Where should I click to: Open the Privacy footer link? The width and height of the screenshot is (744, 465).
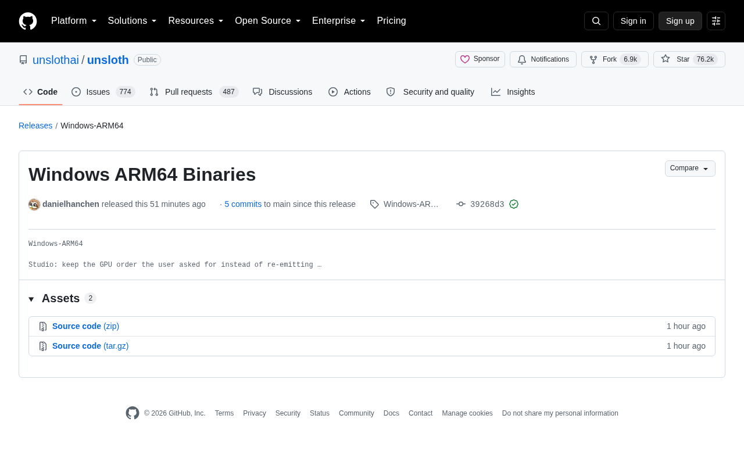[255, 413]
